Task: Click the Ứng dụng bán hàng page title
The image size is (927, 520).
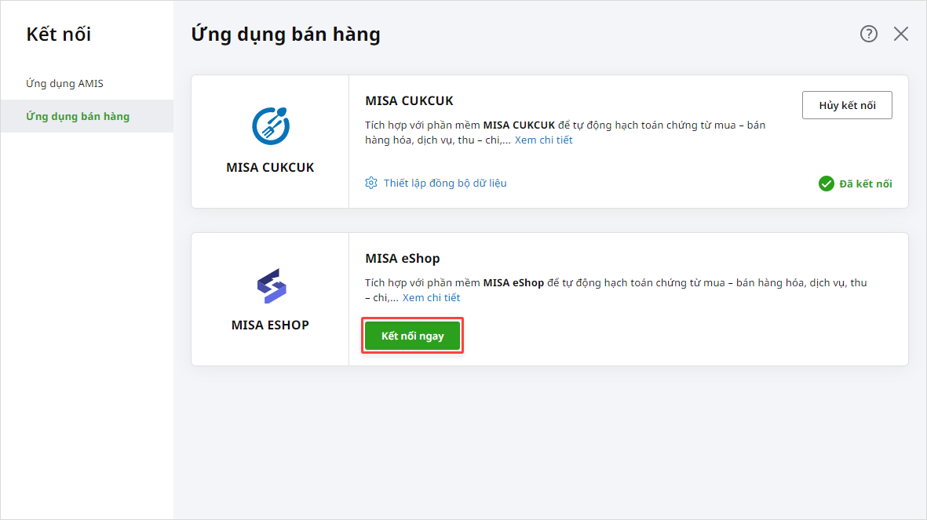Action: click(286, 35)
